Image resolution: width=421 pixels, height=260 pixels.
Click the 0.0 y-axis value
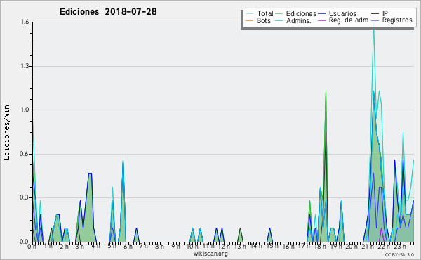tap(25, 242)
